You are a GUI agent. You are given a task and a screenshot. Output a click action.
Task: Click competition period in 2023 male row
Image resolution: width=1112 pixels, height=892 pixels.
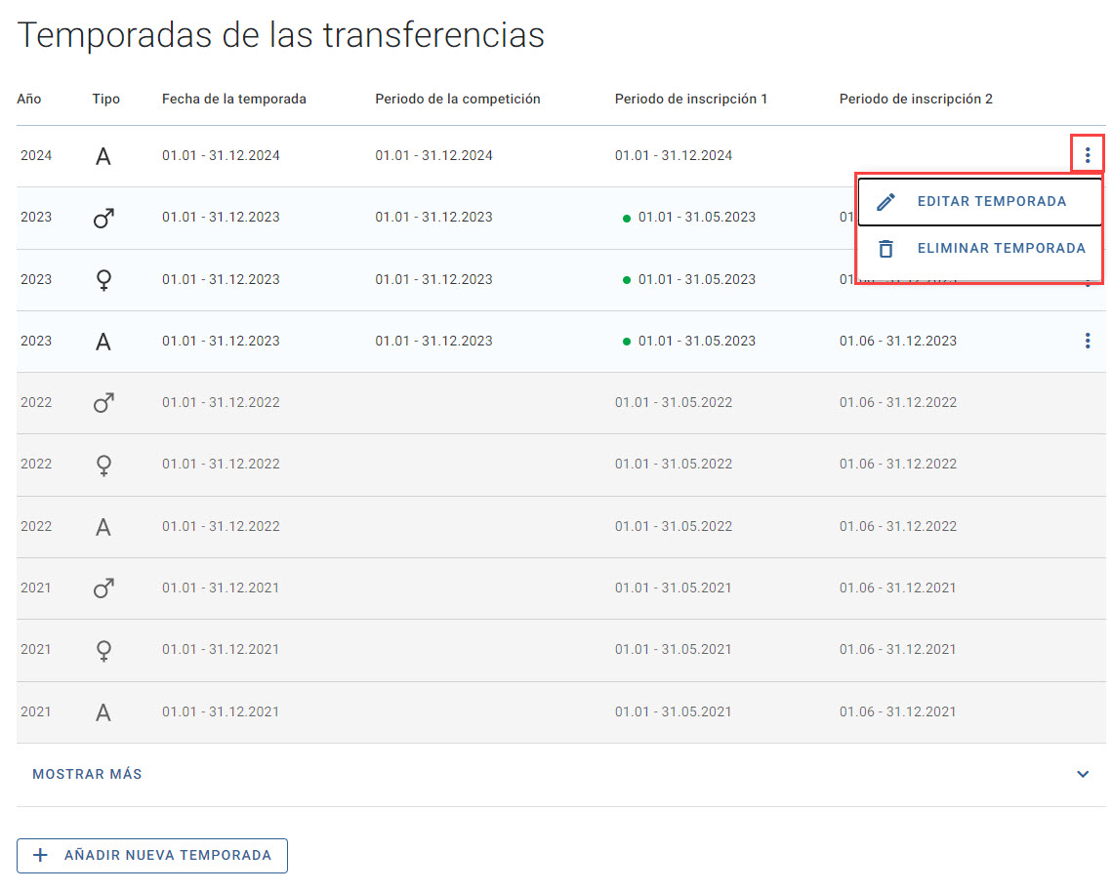[433, 217]
